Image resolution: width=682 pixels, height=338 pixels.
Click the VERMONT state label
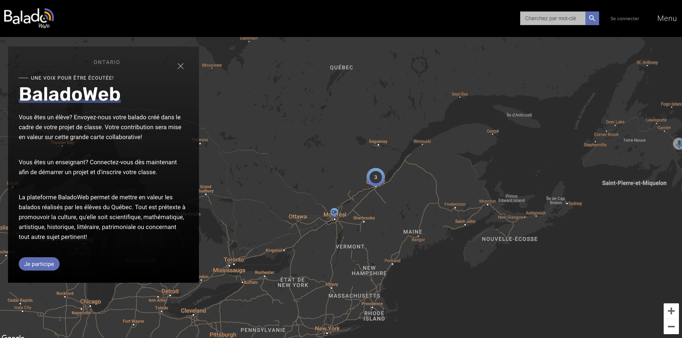click(x=350, y=247)
